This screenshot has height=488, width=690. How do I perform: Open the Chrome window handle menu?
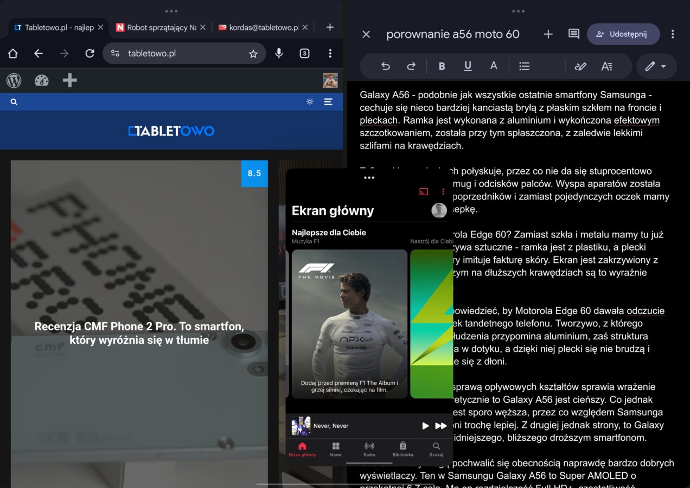coord(171,11)
